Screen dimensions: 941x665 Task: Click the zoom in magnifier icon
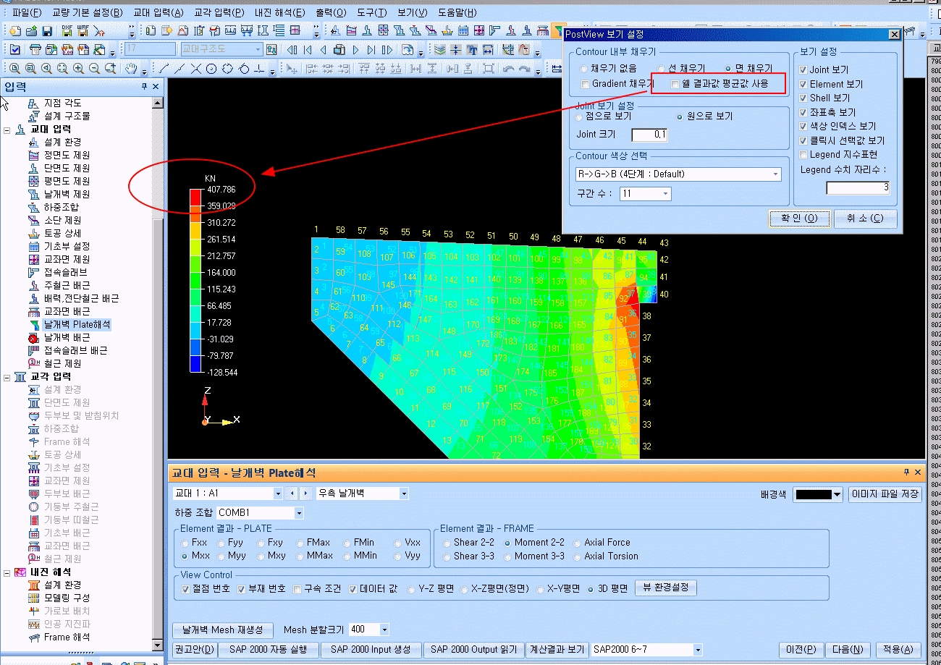(78, 69)
